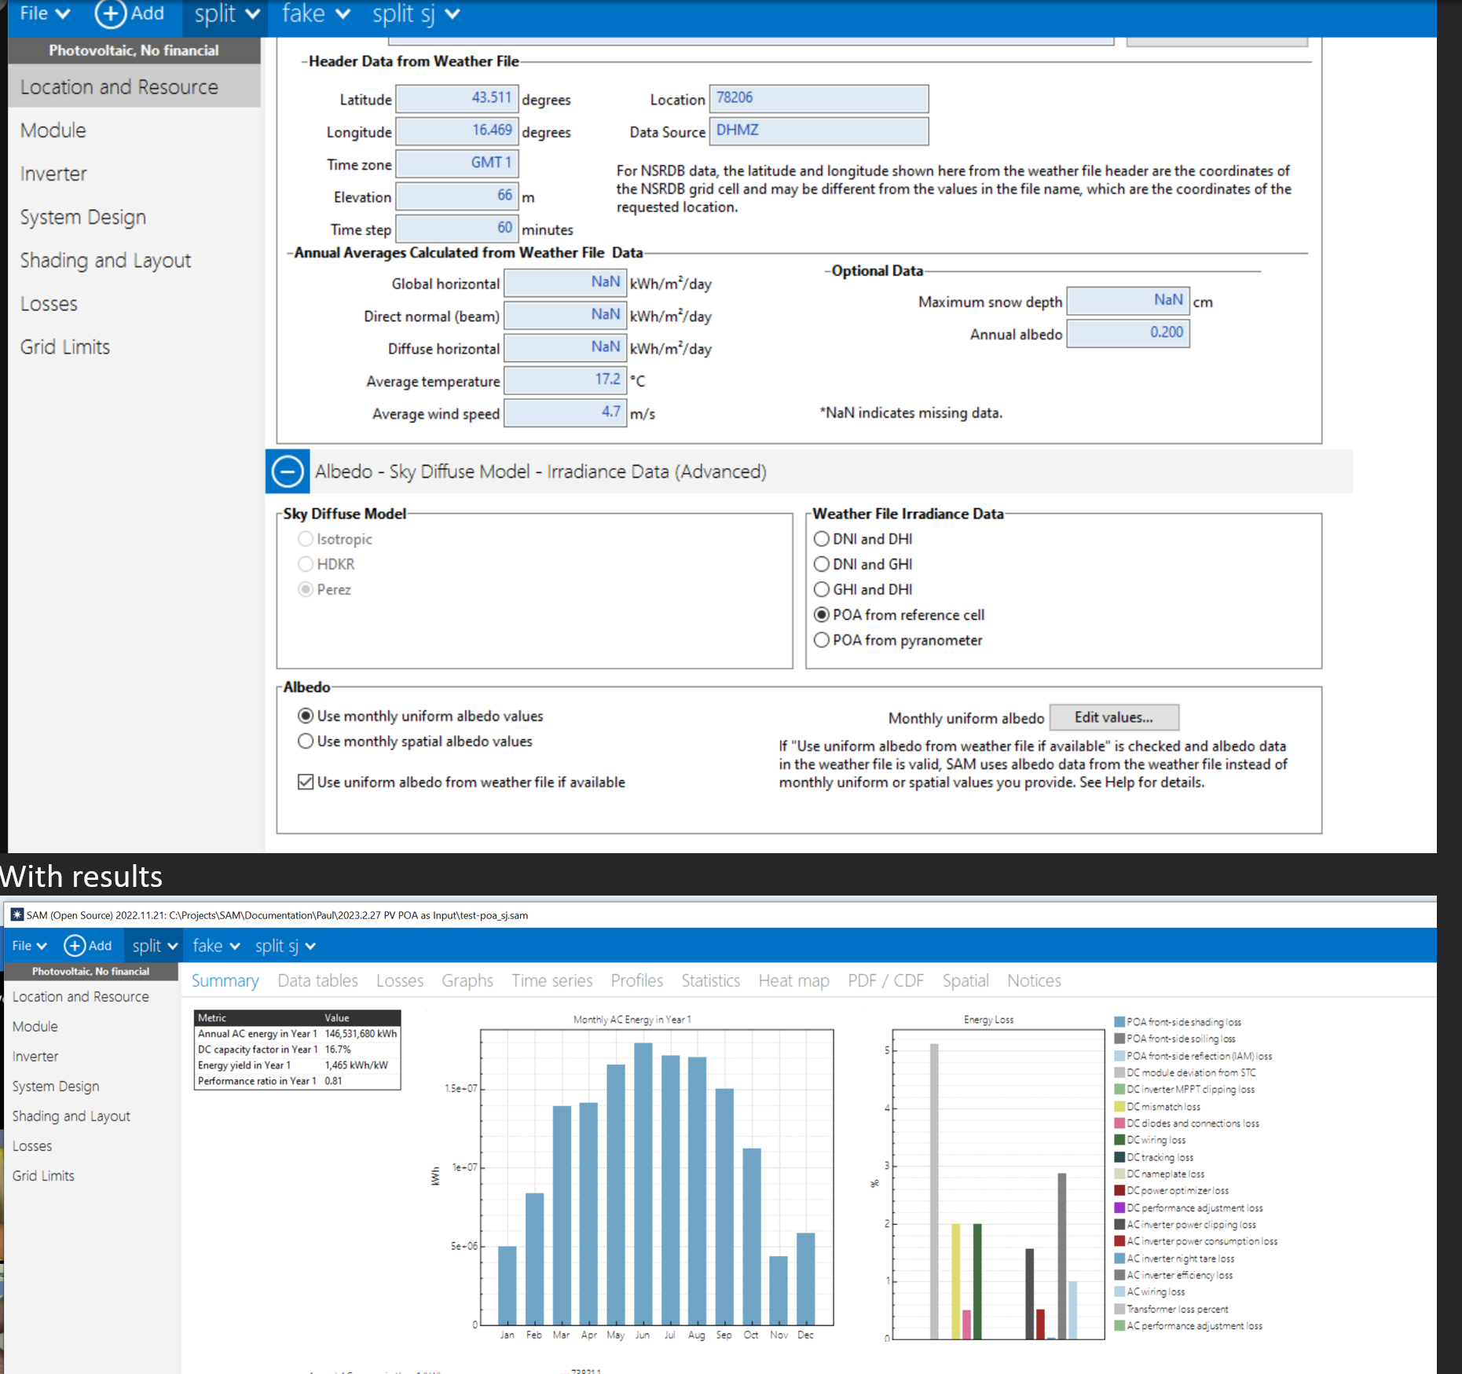The image size is (1462, 1374).
Task: Click the Add (+) new case icon
Action: 110,14
